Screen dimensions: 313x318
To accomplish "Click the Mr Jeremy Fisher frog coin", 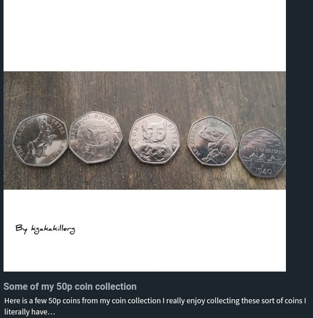I will [212, 141].
